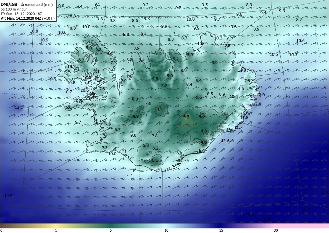Select the 5.8 value in south Iceland
Viewport: 329px width, 233px height.
[146, 145]
